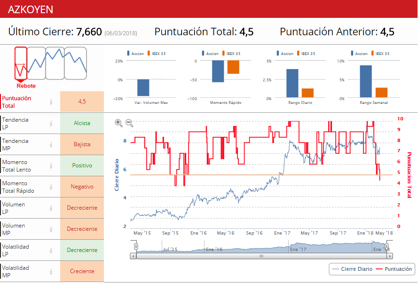The width and height of the screenshot is (418, 283).
Task: Click the Jul '15 label in the navigator
Action: [x=170, y=250]
